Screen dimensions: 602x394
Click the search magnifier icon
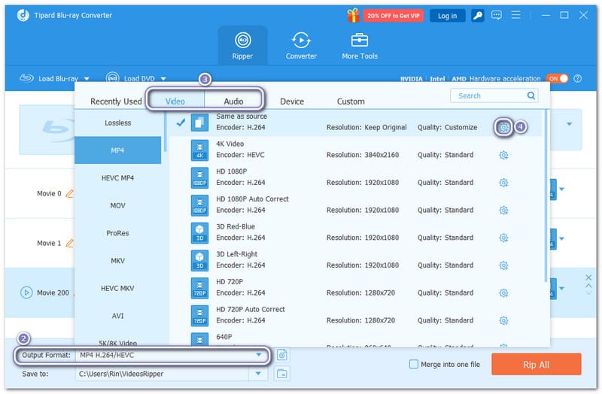(532, 95)
